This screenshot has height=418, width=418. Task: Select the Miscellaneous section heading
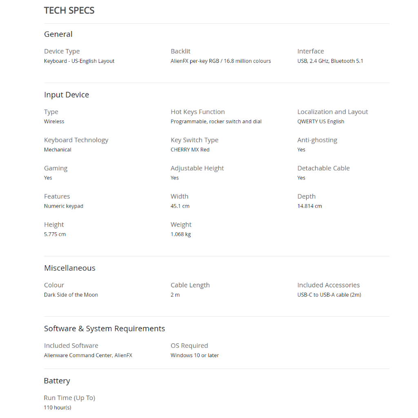click(70, 268)
